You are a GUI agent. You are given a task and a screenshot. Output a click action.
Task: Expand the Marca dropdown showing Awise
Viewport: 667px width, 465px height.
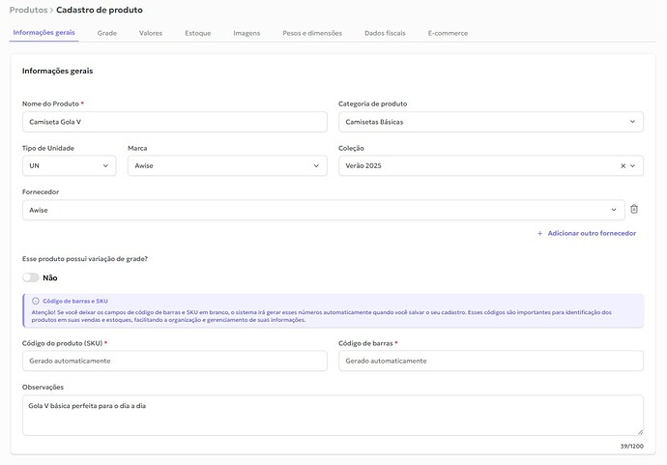point(227,165)
